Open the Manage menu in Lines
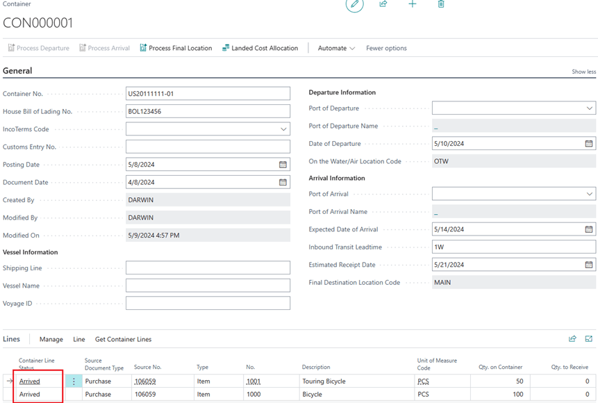598x403 pixels. coord(51,339)
